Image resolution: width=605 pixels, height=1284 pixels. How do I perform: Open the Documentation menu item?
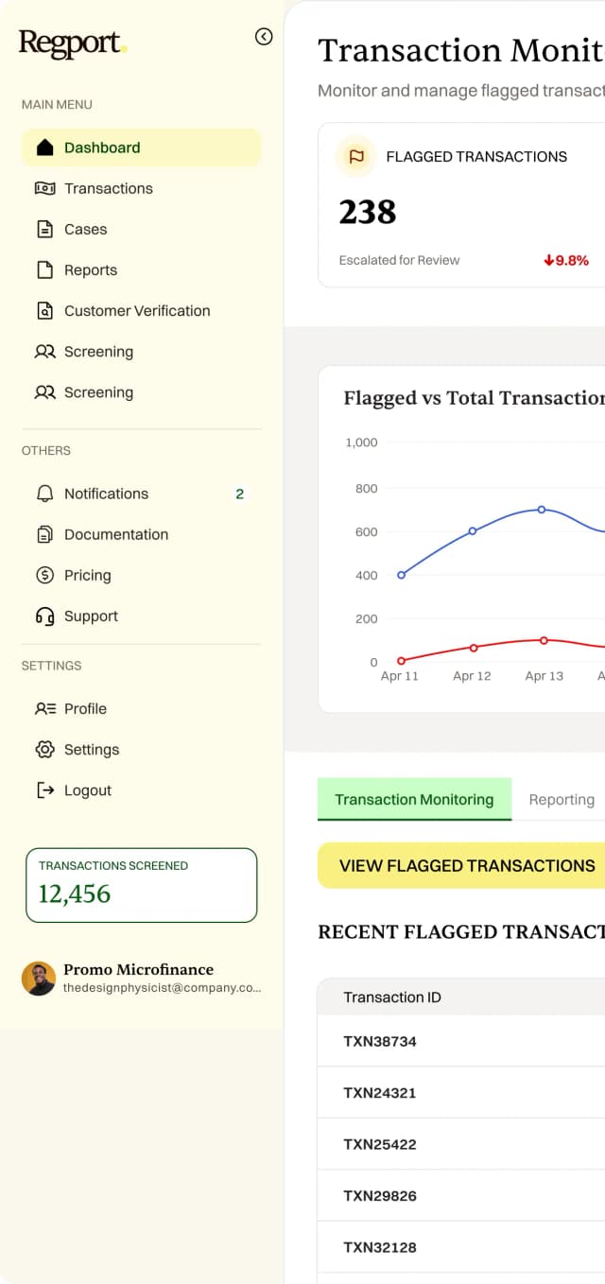115,534
